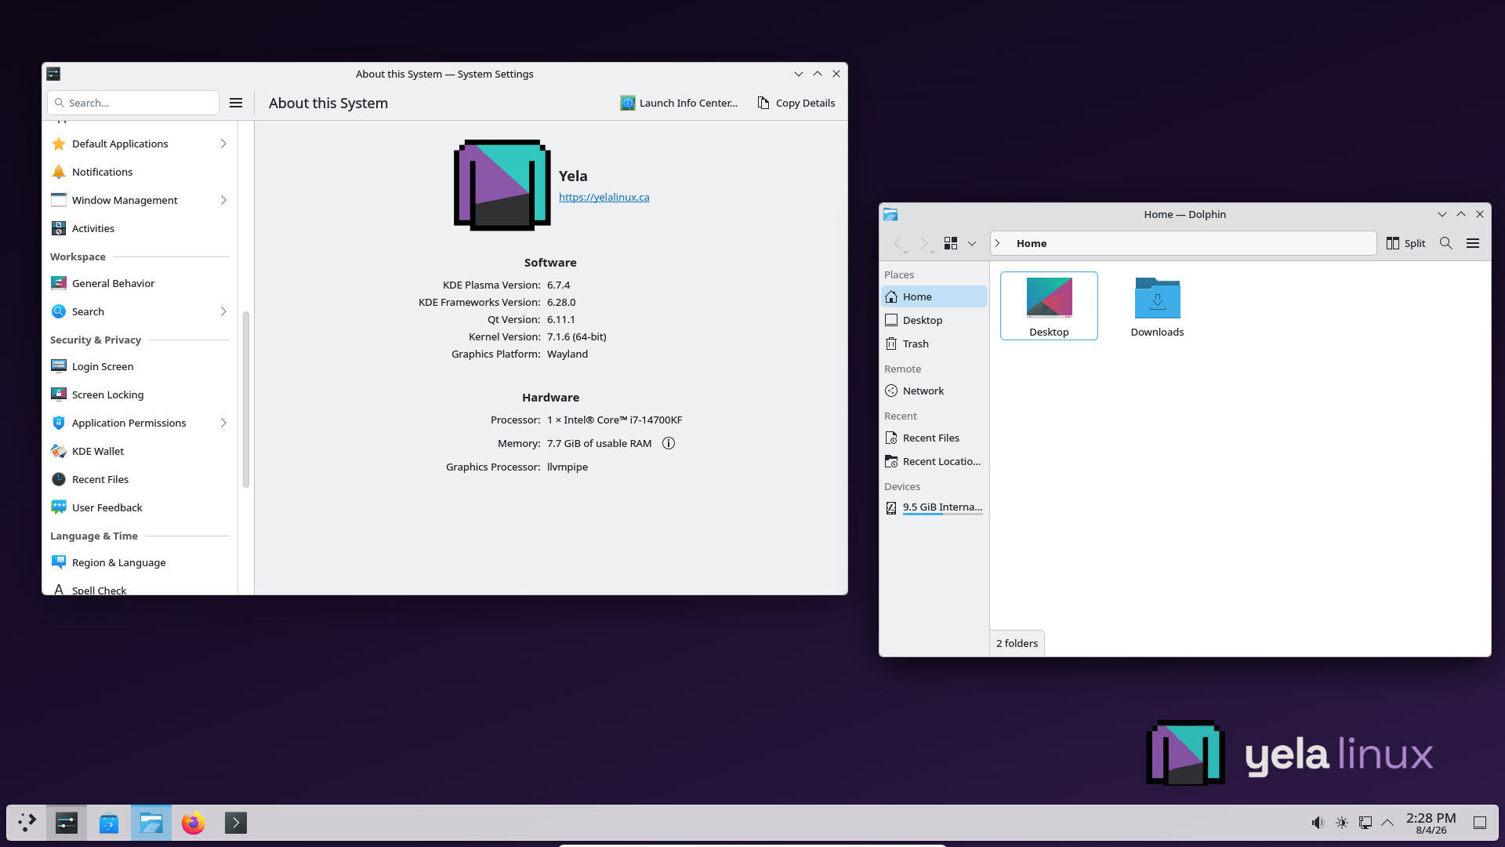Click Copy Details button
Screen dimensions: 1505x847
click(x=796, y=103)
